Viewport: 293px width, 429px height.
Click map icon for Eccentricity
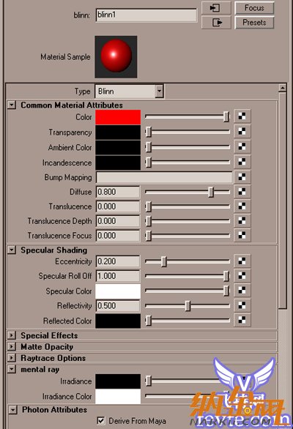pyautogui.click(x=242, y=261)
